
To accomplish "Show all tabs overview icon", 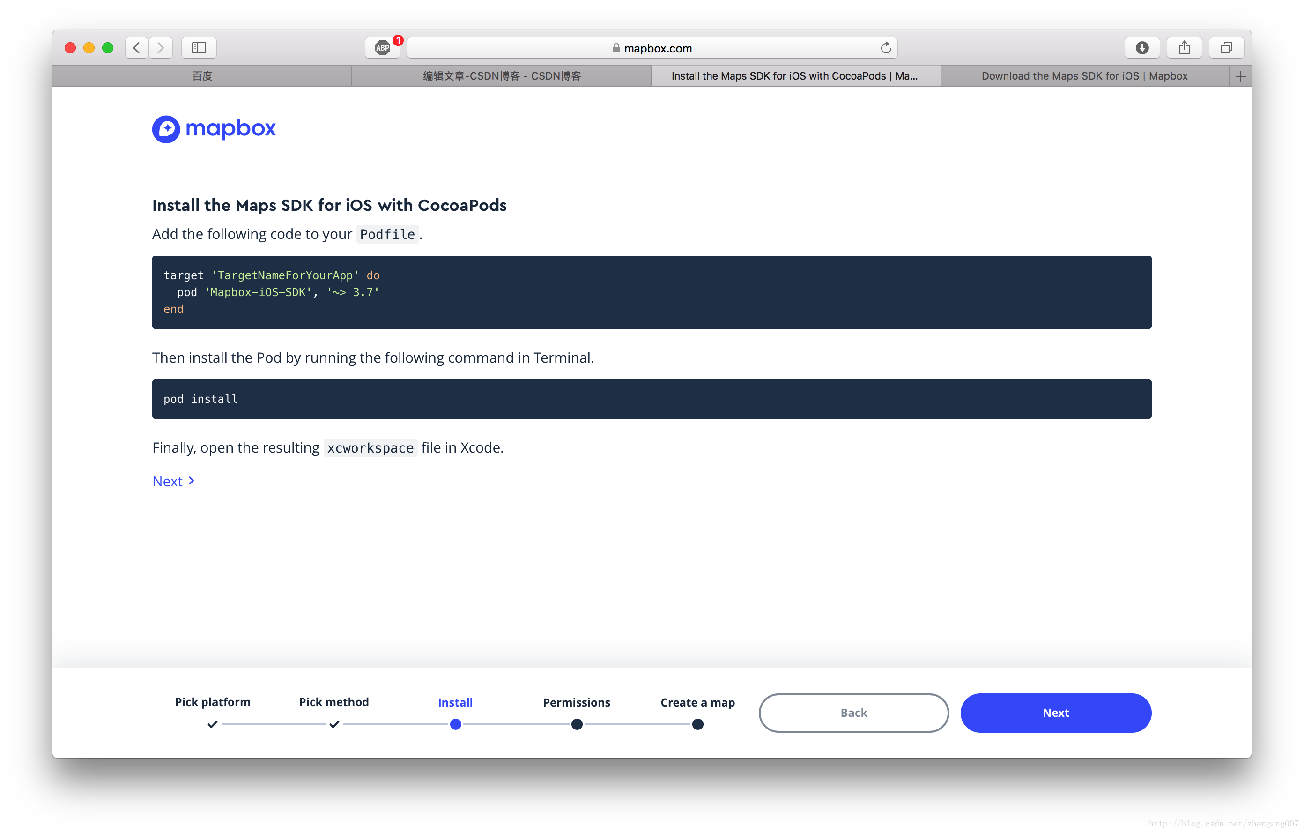I will pos(1226,48).
